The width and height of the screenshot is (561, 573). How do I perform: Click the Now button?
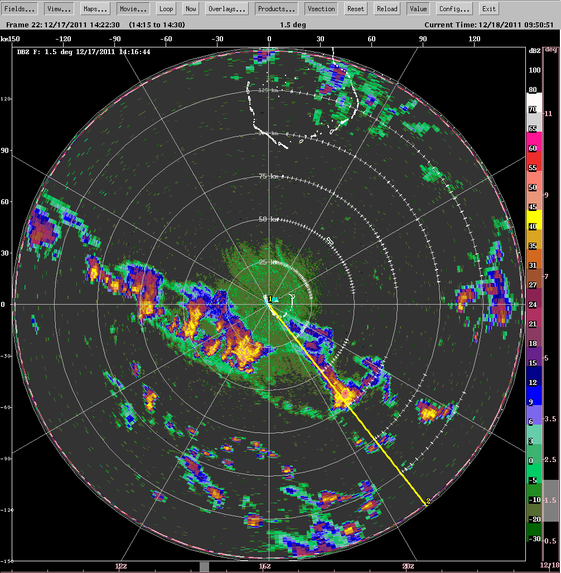tap(191, 9)
